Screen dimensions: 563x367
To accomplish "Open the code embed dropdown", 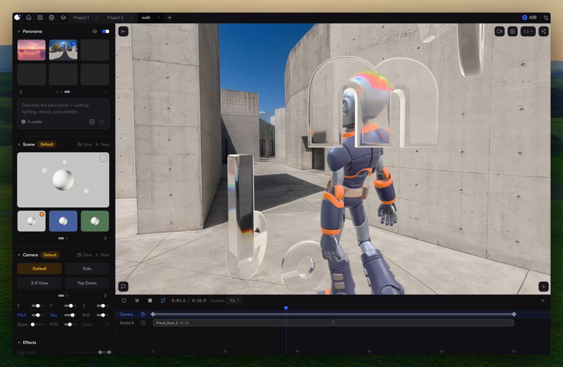I will pos(528,31).
